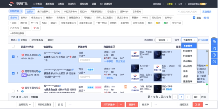
Task: Click 保存筛选条件 button
Action: click(17, 33)
